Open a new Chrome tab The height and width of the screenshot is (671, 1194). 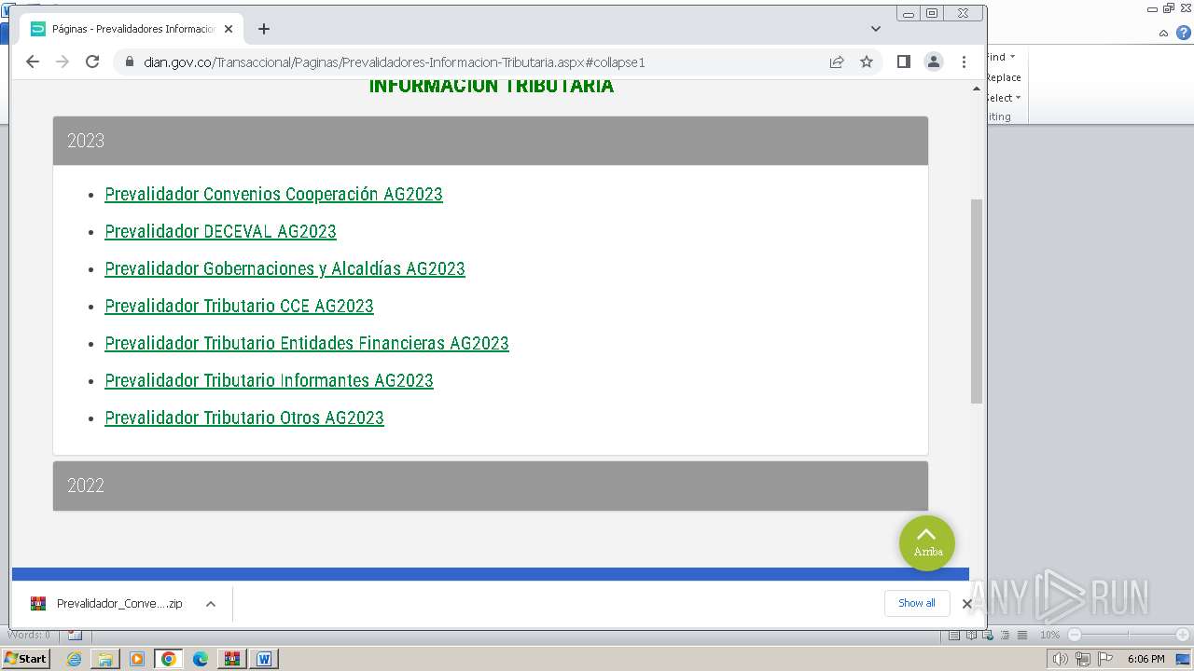coord(264,29)
